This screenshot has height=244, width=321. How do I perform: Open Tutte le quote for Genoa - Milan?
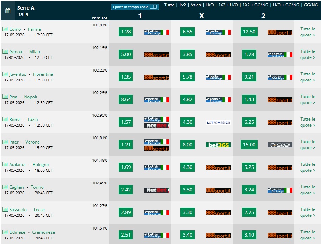pos(308,54)
